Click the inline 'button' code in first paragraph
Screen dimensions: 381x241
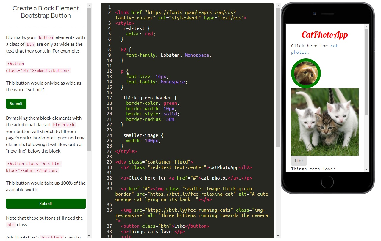pyautogui.click(x=46, y=37)
